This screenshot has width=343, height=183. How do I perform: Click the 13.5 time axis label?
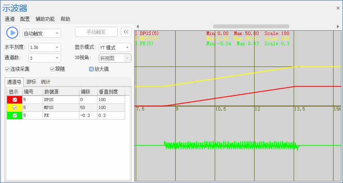coord(300,109)
